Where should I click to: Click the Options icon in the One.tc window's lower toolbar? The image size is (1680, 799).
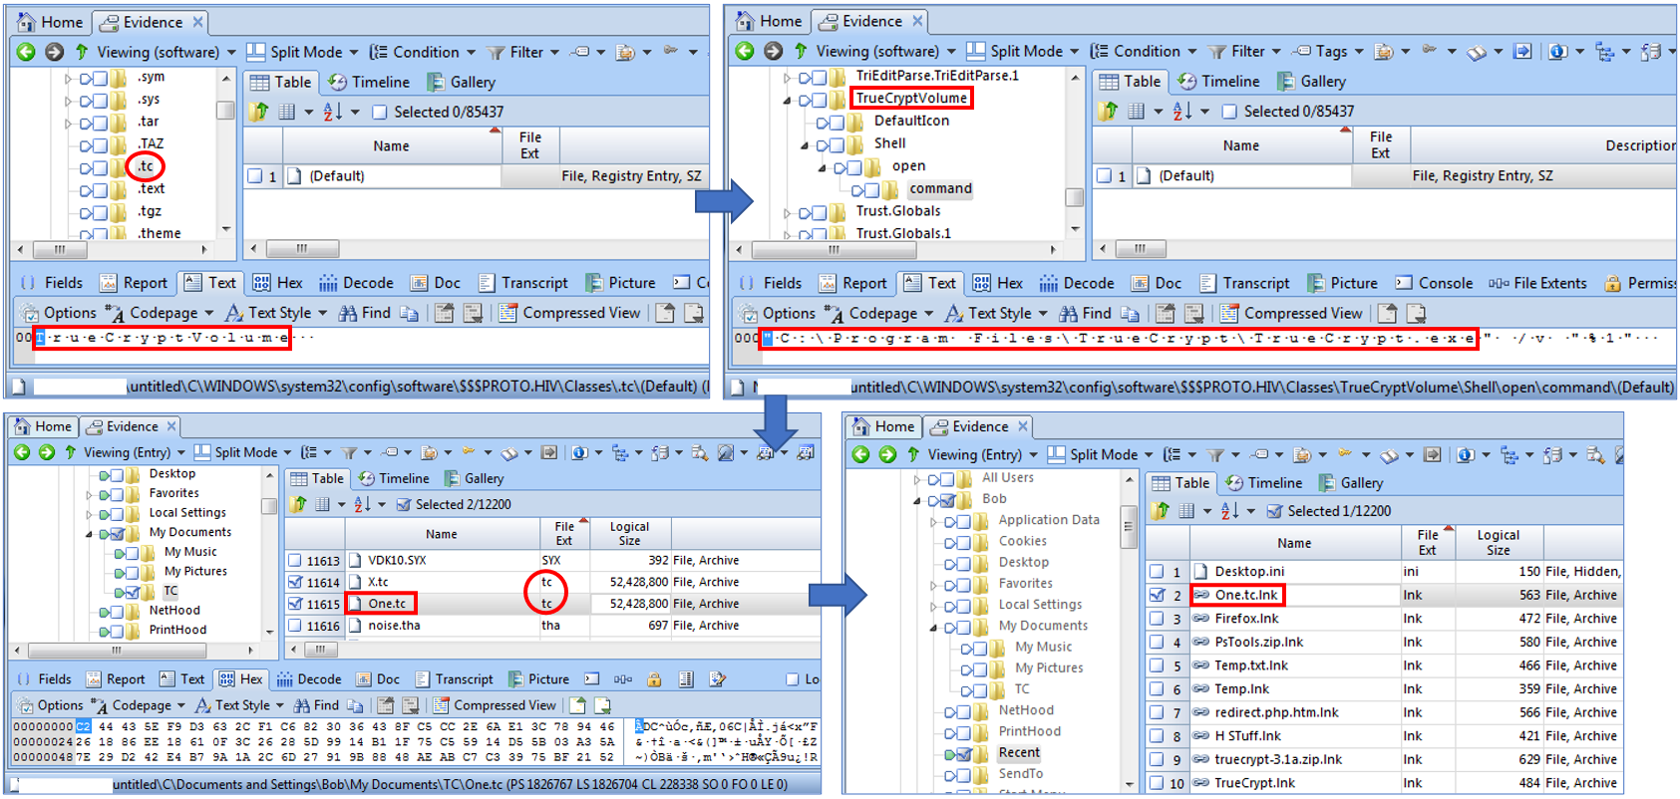pos(25,705)
